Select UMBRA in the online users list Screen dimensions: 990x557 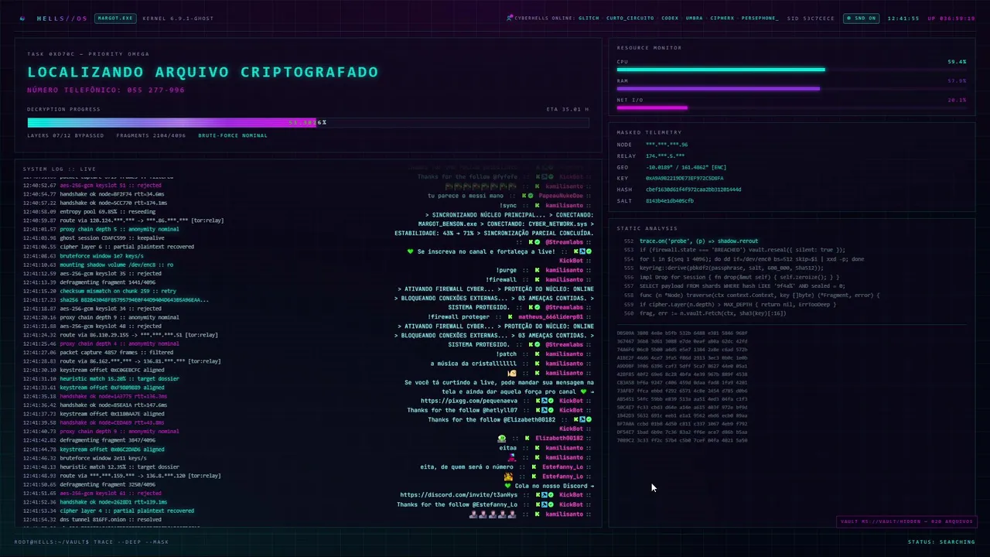[x=694, y=18]
